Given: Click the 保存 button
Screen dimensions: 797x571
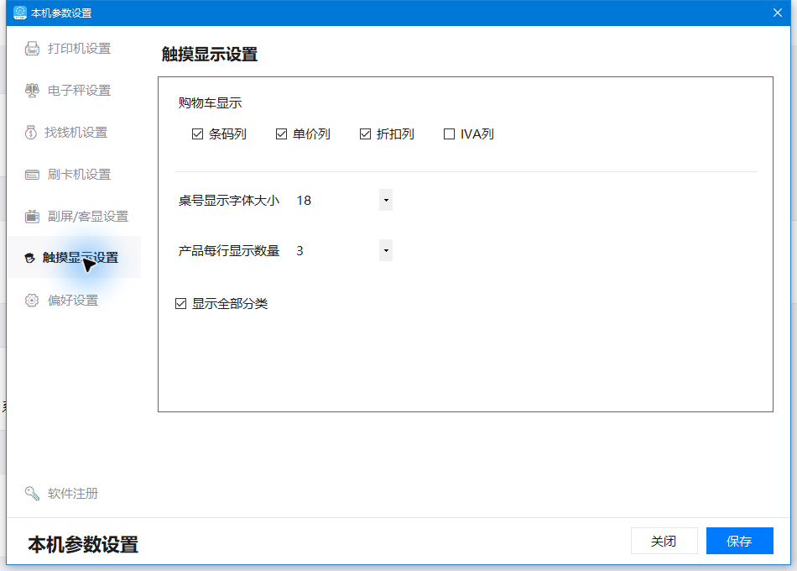Looking at the screenshot, I should [740, 541].
